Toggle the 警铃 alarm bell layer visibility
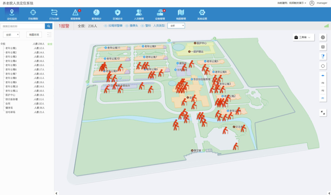 [x=146, y=26]
